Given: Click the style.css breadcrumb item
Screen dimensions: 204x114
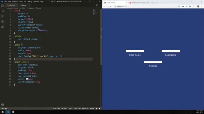Looking at the screenshot, I should (31, 8).
